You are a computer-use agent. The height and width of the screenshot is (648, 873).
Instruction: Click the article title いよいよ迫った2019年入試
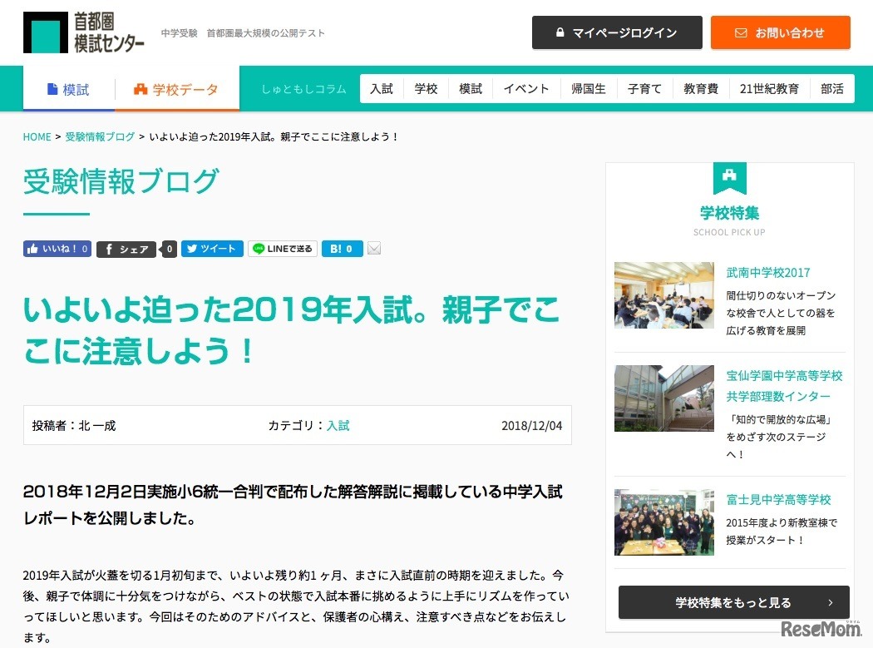tap(291, 330)
